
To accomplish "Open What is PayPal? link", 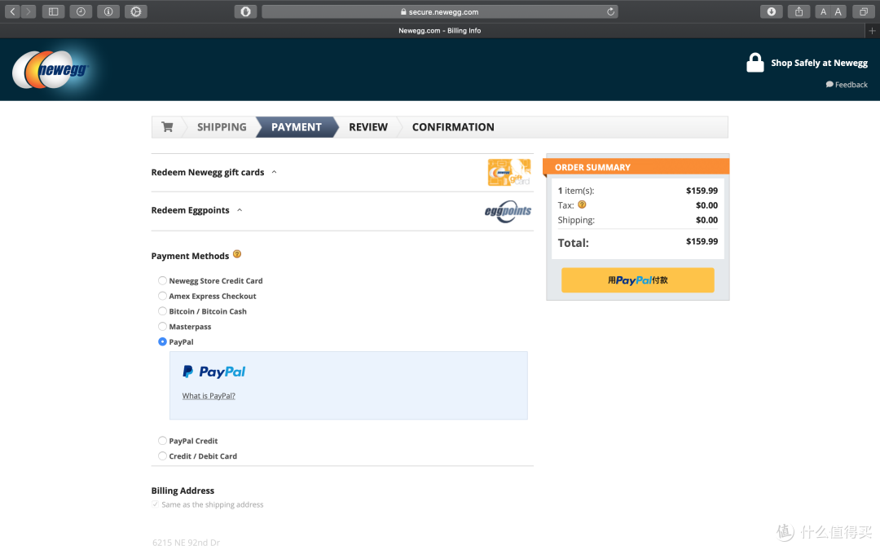I will click(x=209, y=396).
